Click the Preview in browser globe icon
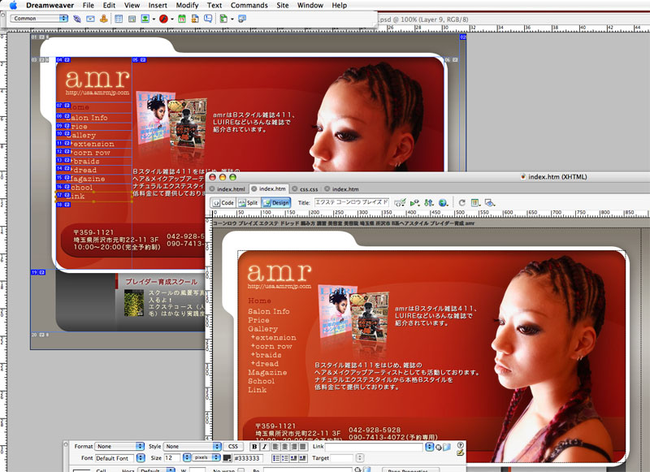Screen dimensions: 650x472 point(444,202)
